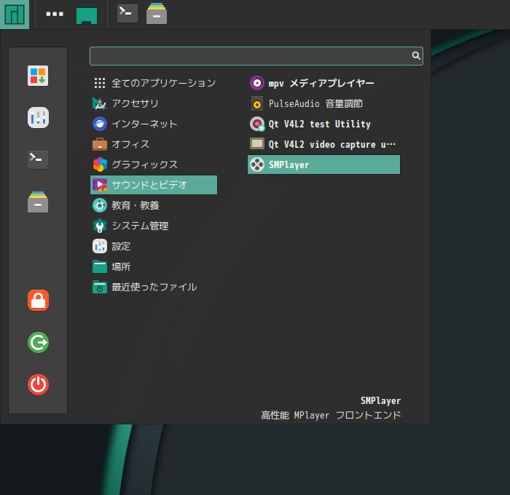Lock the screen with the orange padlock icon
Image resolution: width=510 pixels, height=495 pixels.
pos(38,301)
